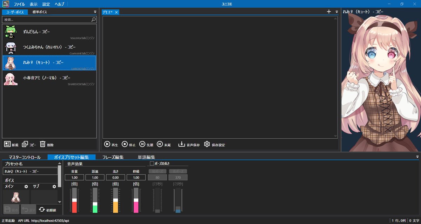The image size is (421, 224).
Task: Open 設定 menu
Action: [x=46, y=4]
